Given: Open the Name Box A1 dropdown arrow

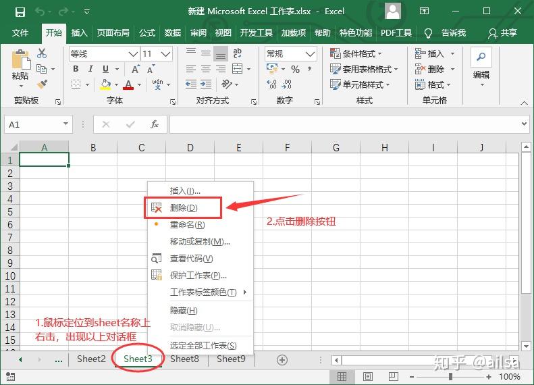Looking at the screenshot, I should tap(65, 124).
